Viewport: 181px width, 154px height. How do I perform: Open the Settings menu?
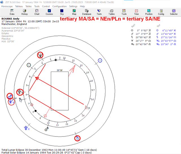[73, 6]
